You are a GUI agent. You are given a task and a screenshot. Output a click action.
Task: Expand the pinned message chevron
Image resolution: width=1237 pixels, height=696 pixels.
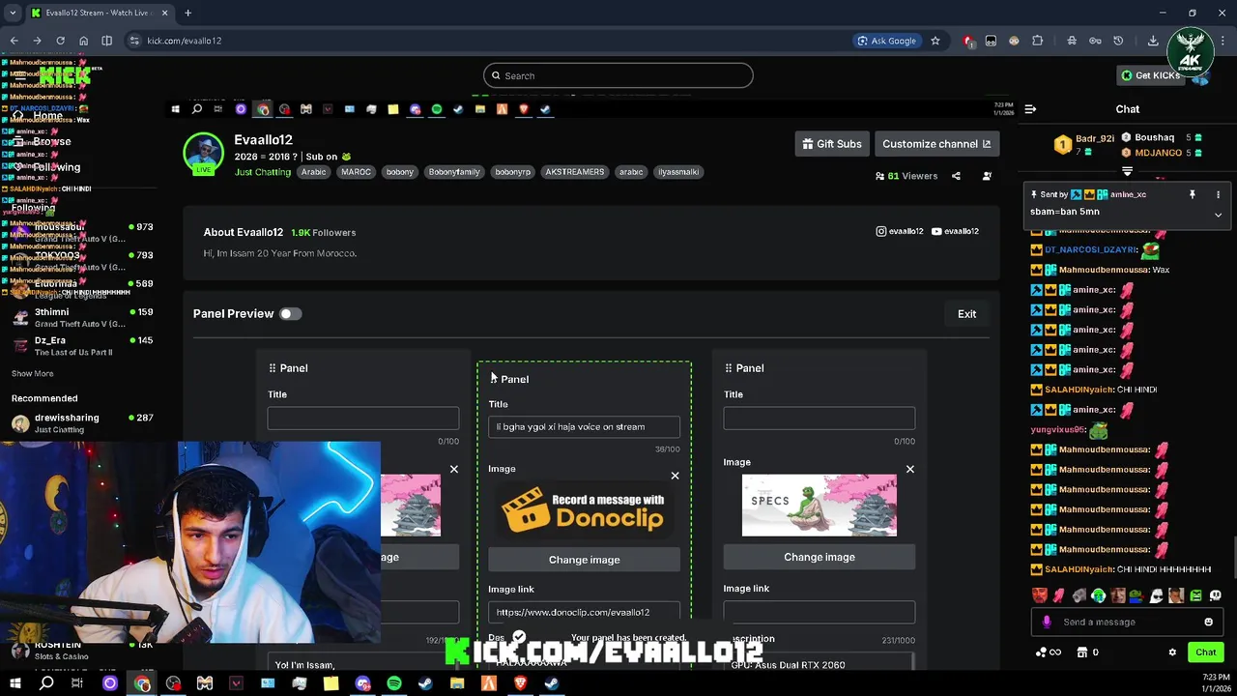tap(1218, 215)
